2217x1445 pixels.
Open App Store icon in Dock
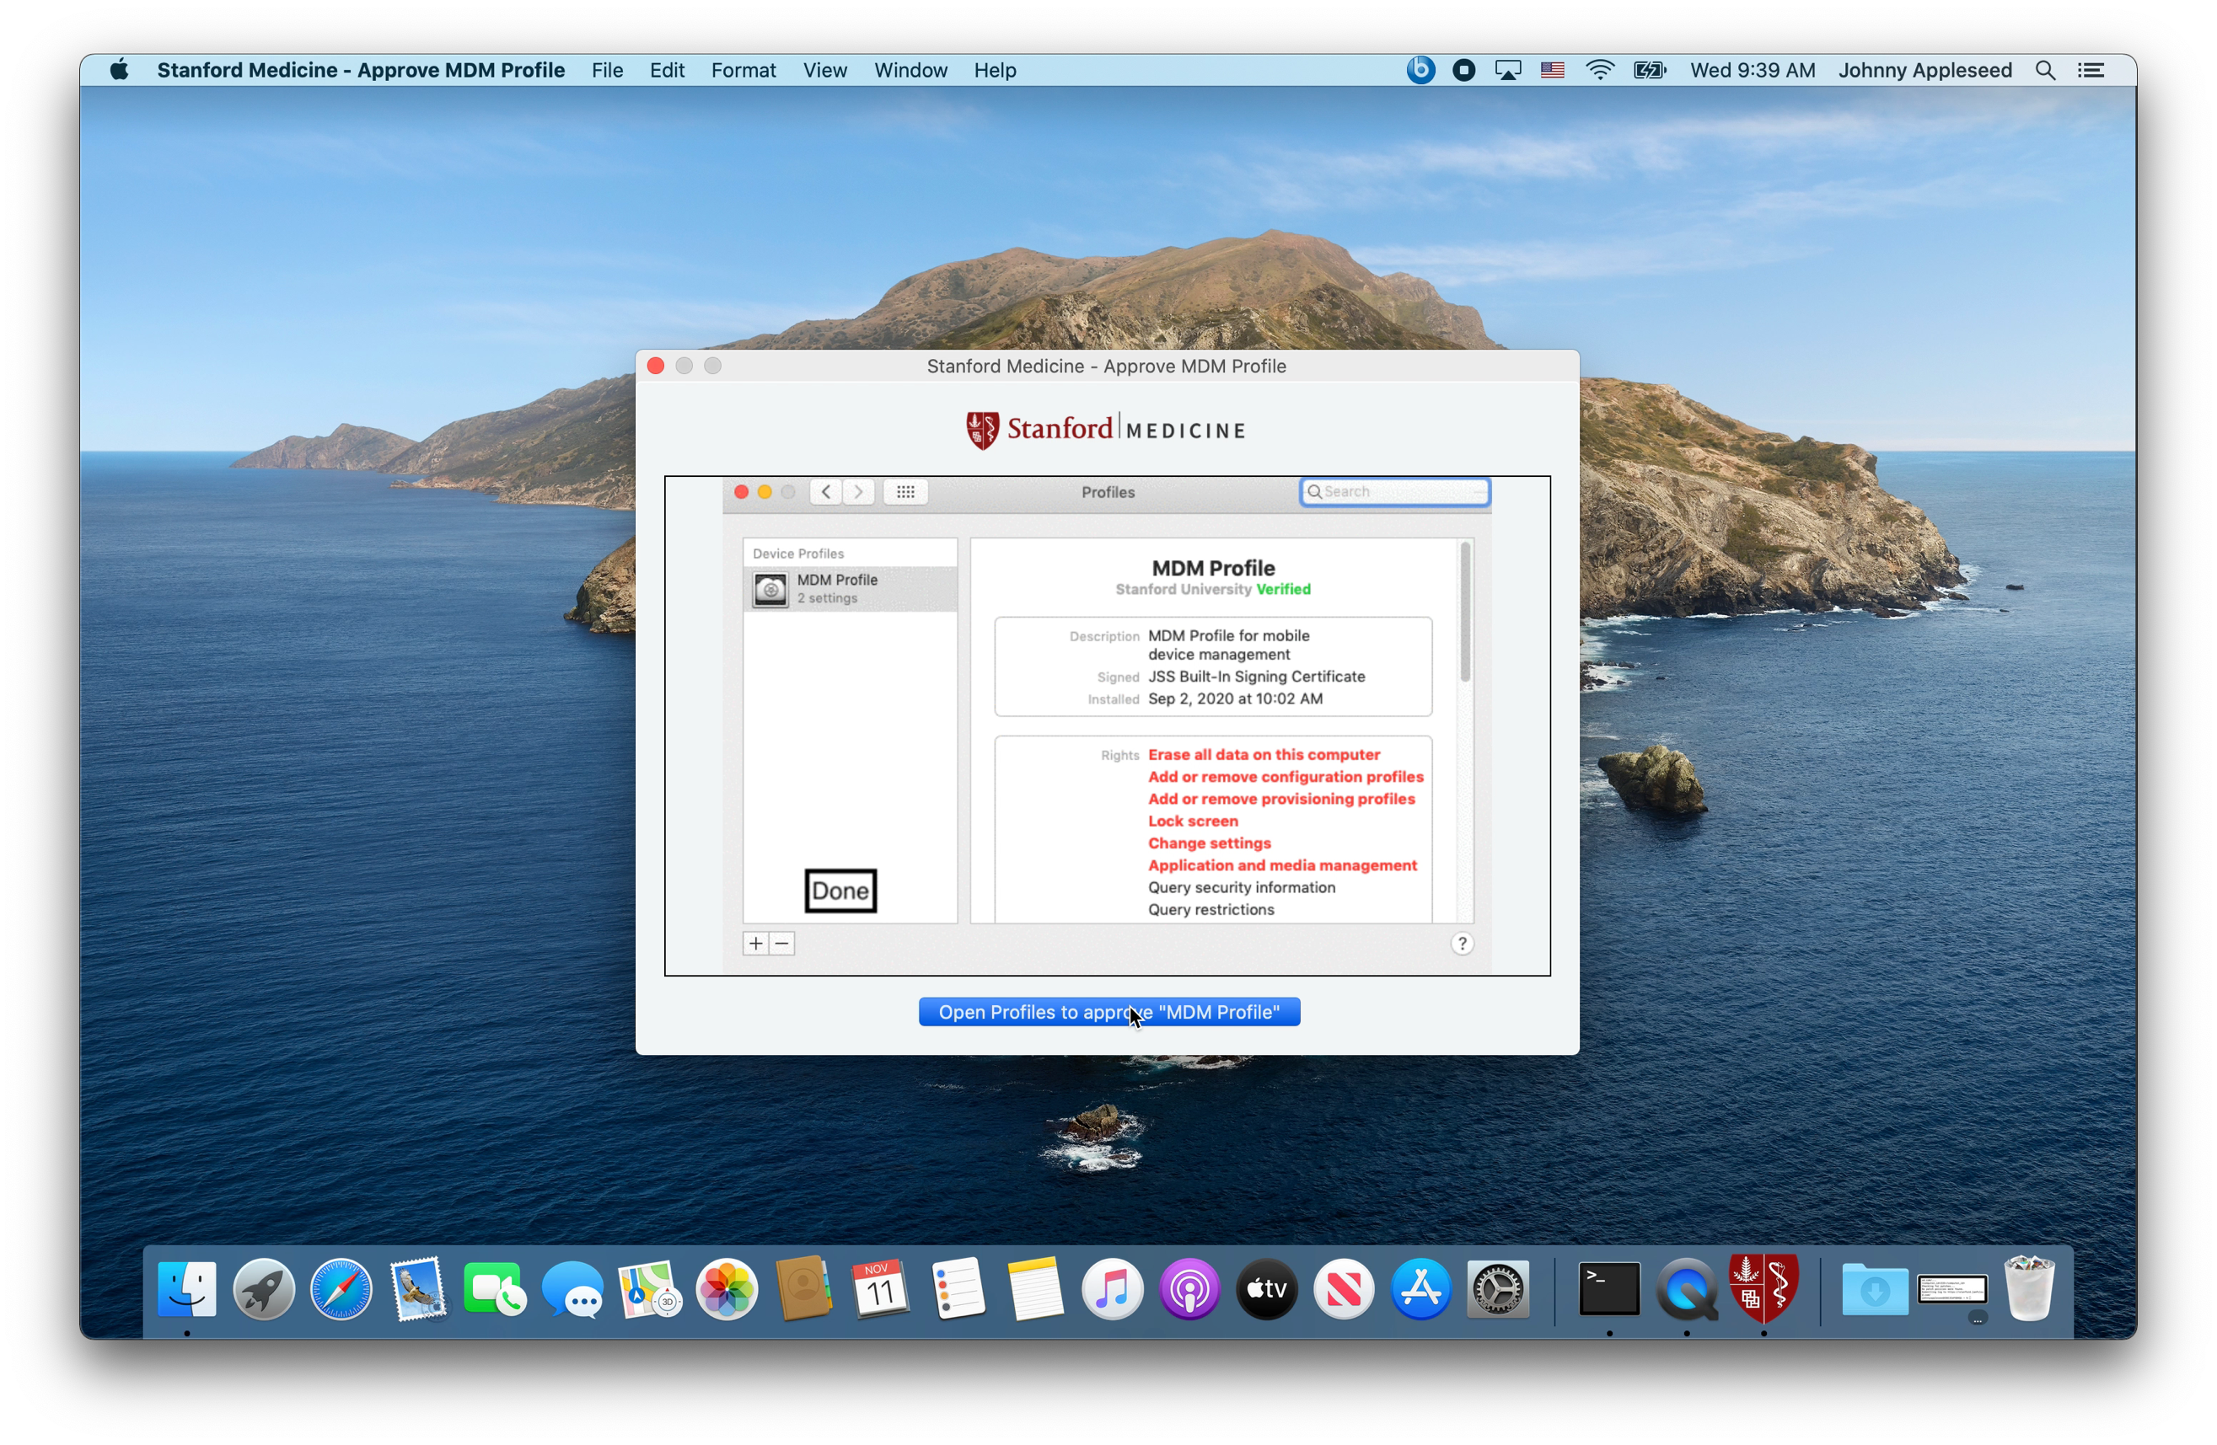coord(1421,1289)
